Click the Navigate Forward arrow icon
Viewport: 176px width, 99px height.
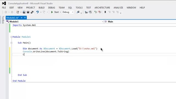[12, 12]
